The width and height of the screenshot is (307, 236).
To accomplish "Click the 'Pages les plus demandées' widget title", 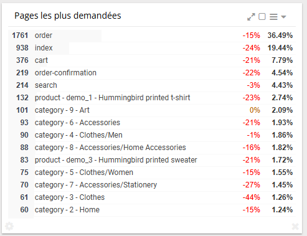I will point(68,16).
